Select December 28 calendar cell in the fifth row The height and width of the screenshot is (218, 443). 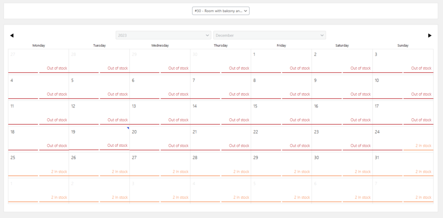pyautogui.click(x=221, y=164)
